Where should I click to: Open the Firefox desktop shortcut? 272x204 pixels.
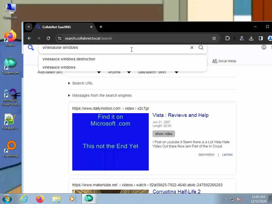(x=10, y=39)
